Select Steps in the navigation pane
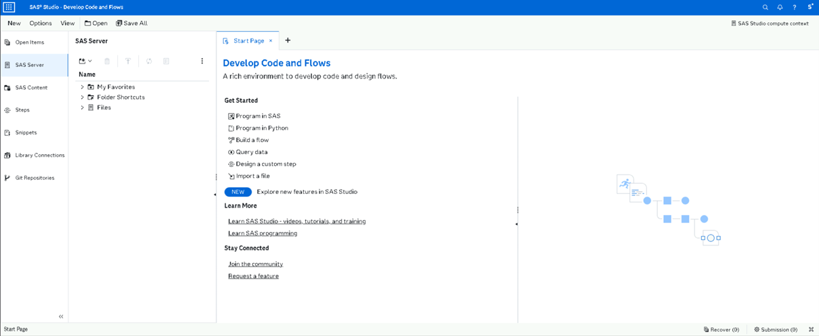Image resolution: width=819 pixels, height=336 pixels. pos(34,110)
